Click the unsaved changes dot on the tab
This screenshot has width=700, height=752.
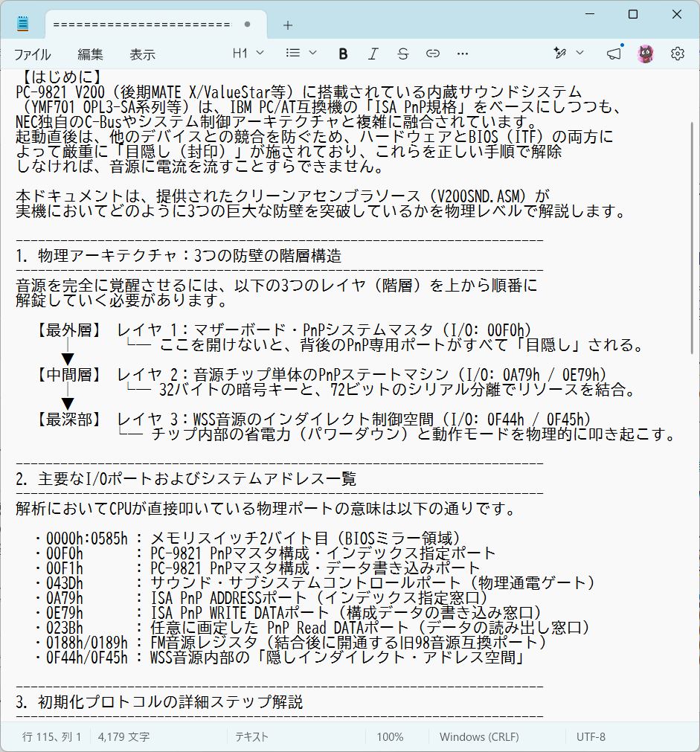coord(247,24)
